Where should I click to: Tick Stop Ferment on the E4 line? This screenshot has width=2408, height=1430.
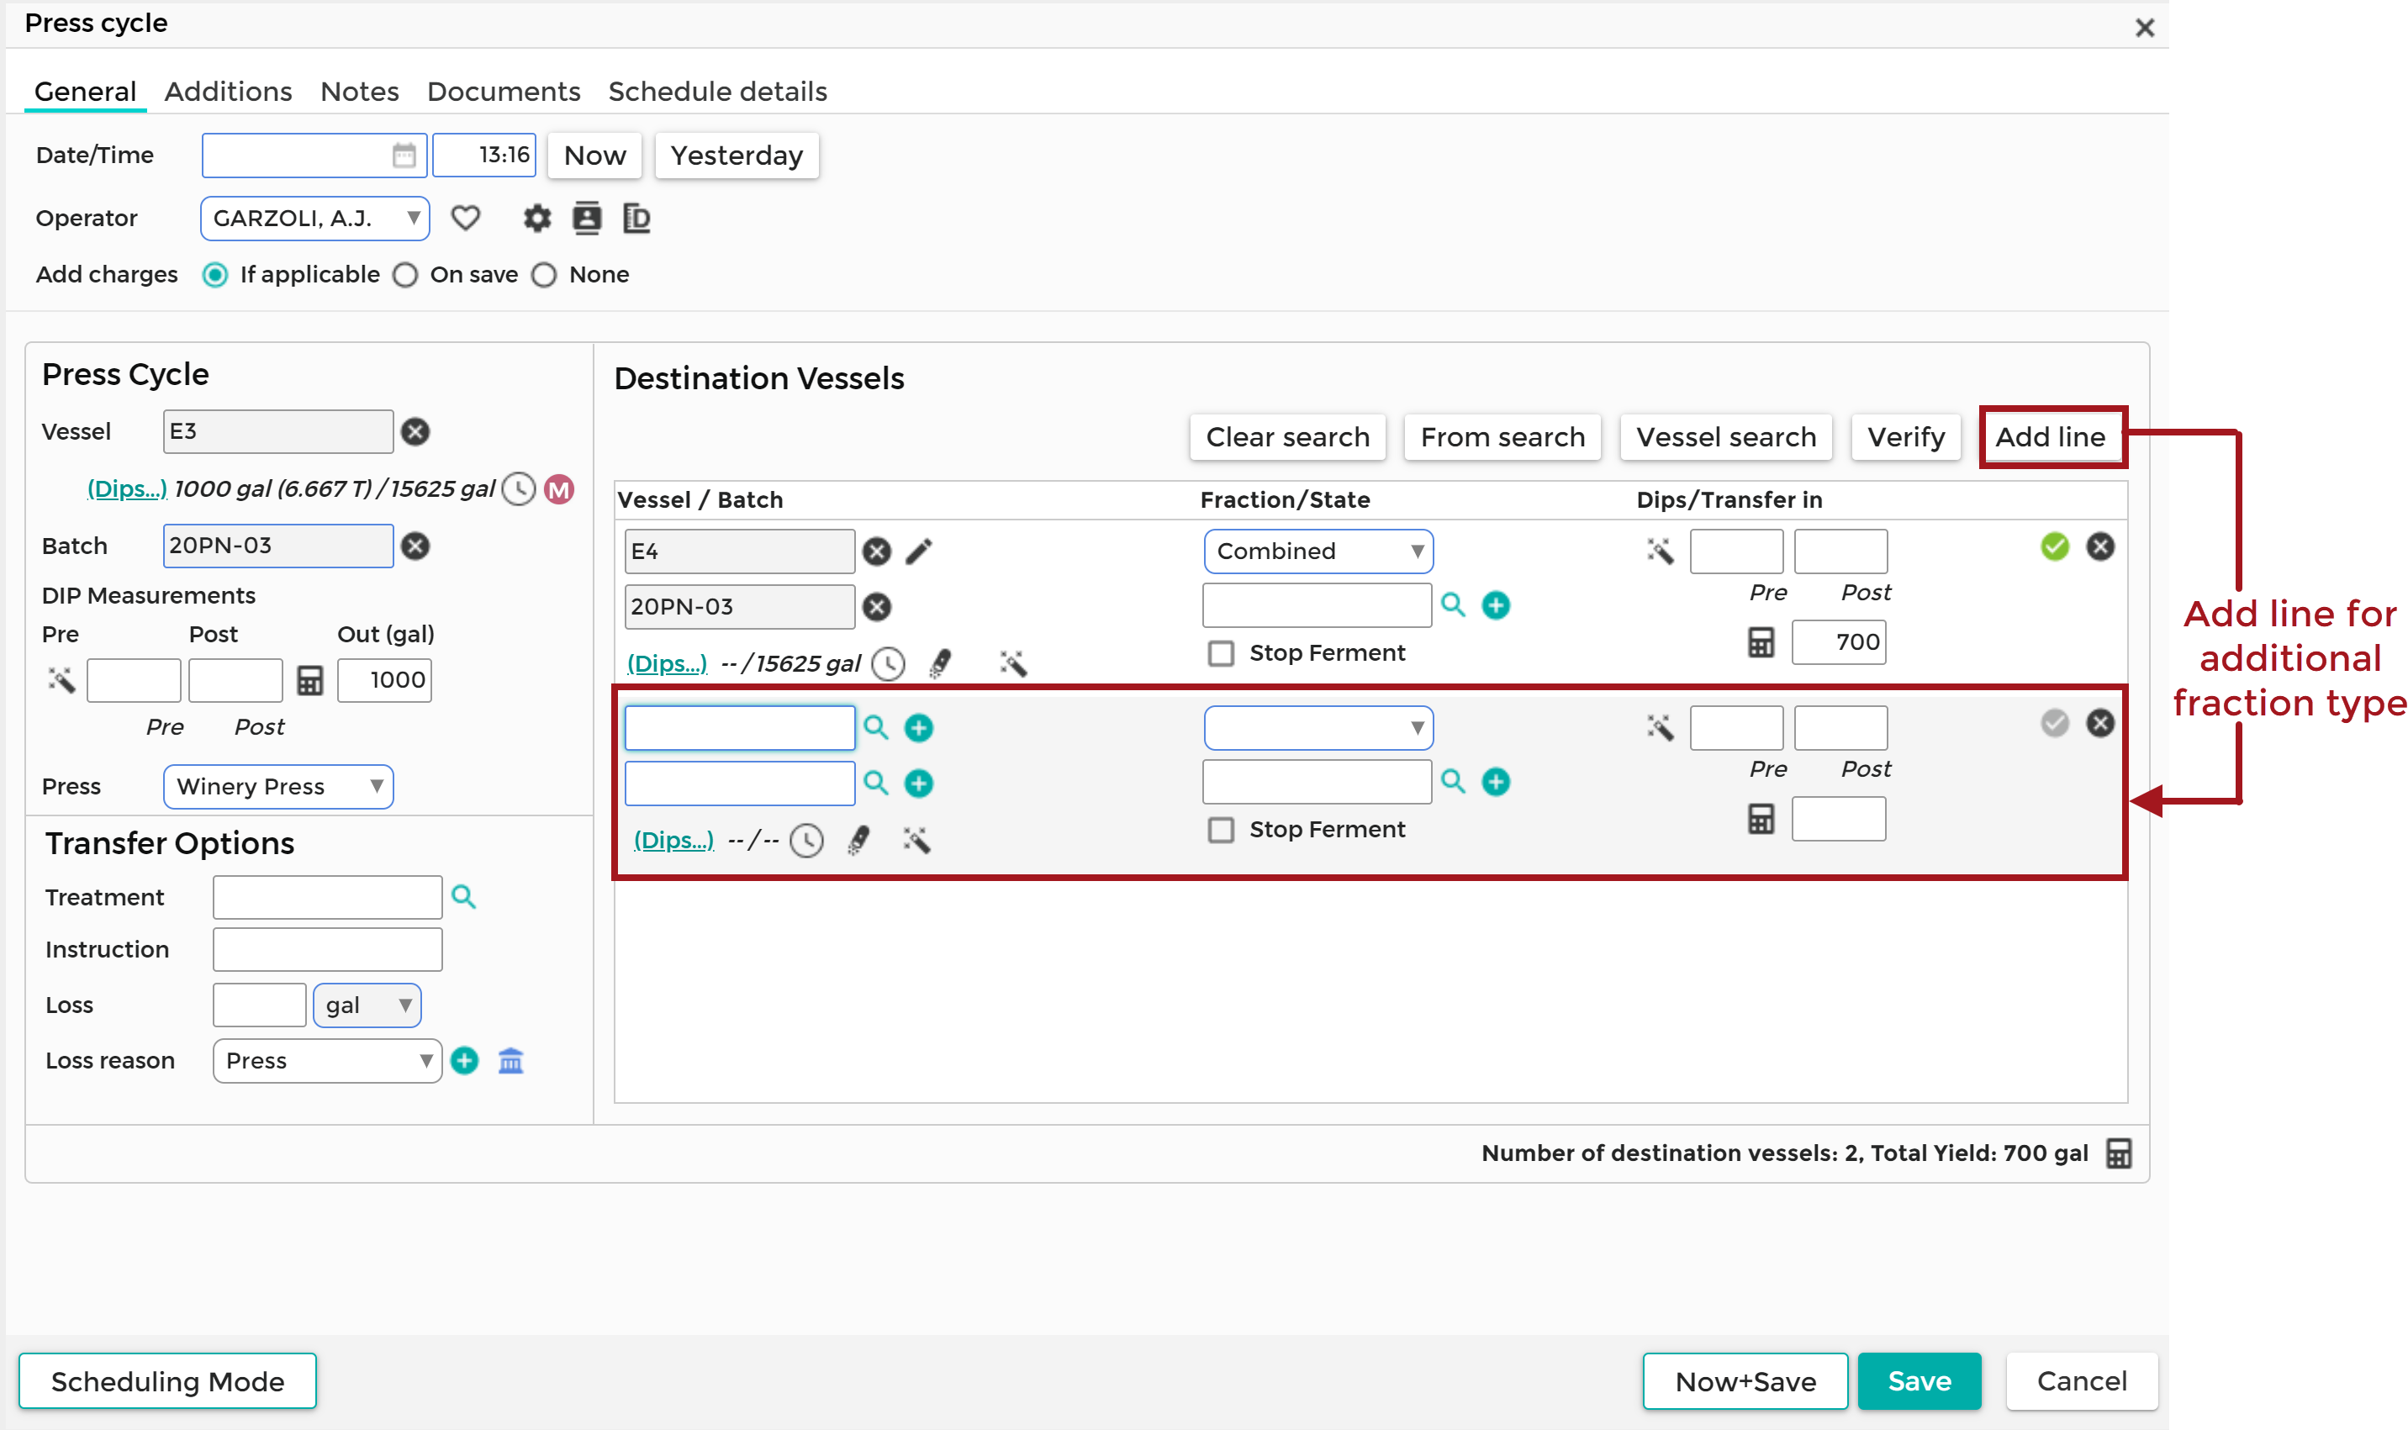(1221, 653)
